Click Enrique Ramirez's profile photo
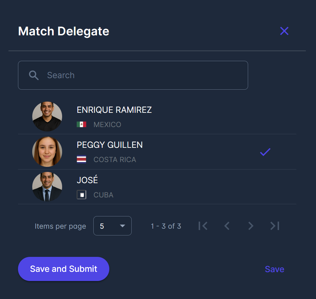316x299 pixels. (x=47, y=117)
